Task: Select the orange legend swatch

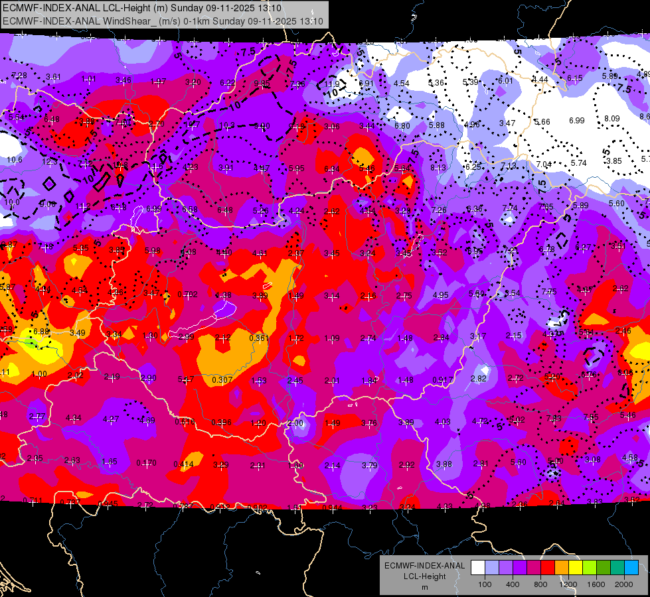Action: click(562, 567)
